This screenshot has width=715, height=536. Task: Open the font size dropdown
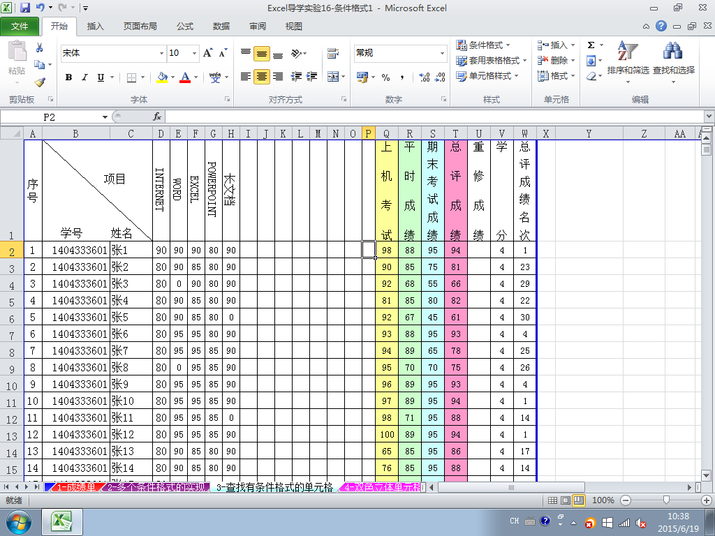194,53
